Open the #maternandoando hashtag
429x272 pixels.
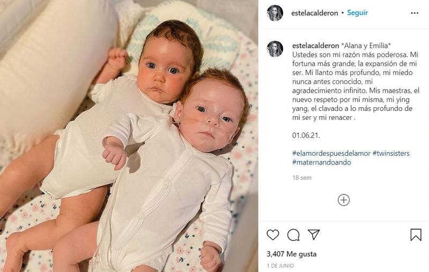[x=321, y=162]
